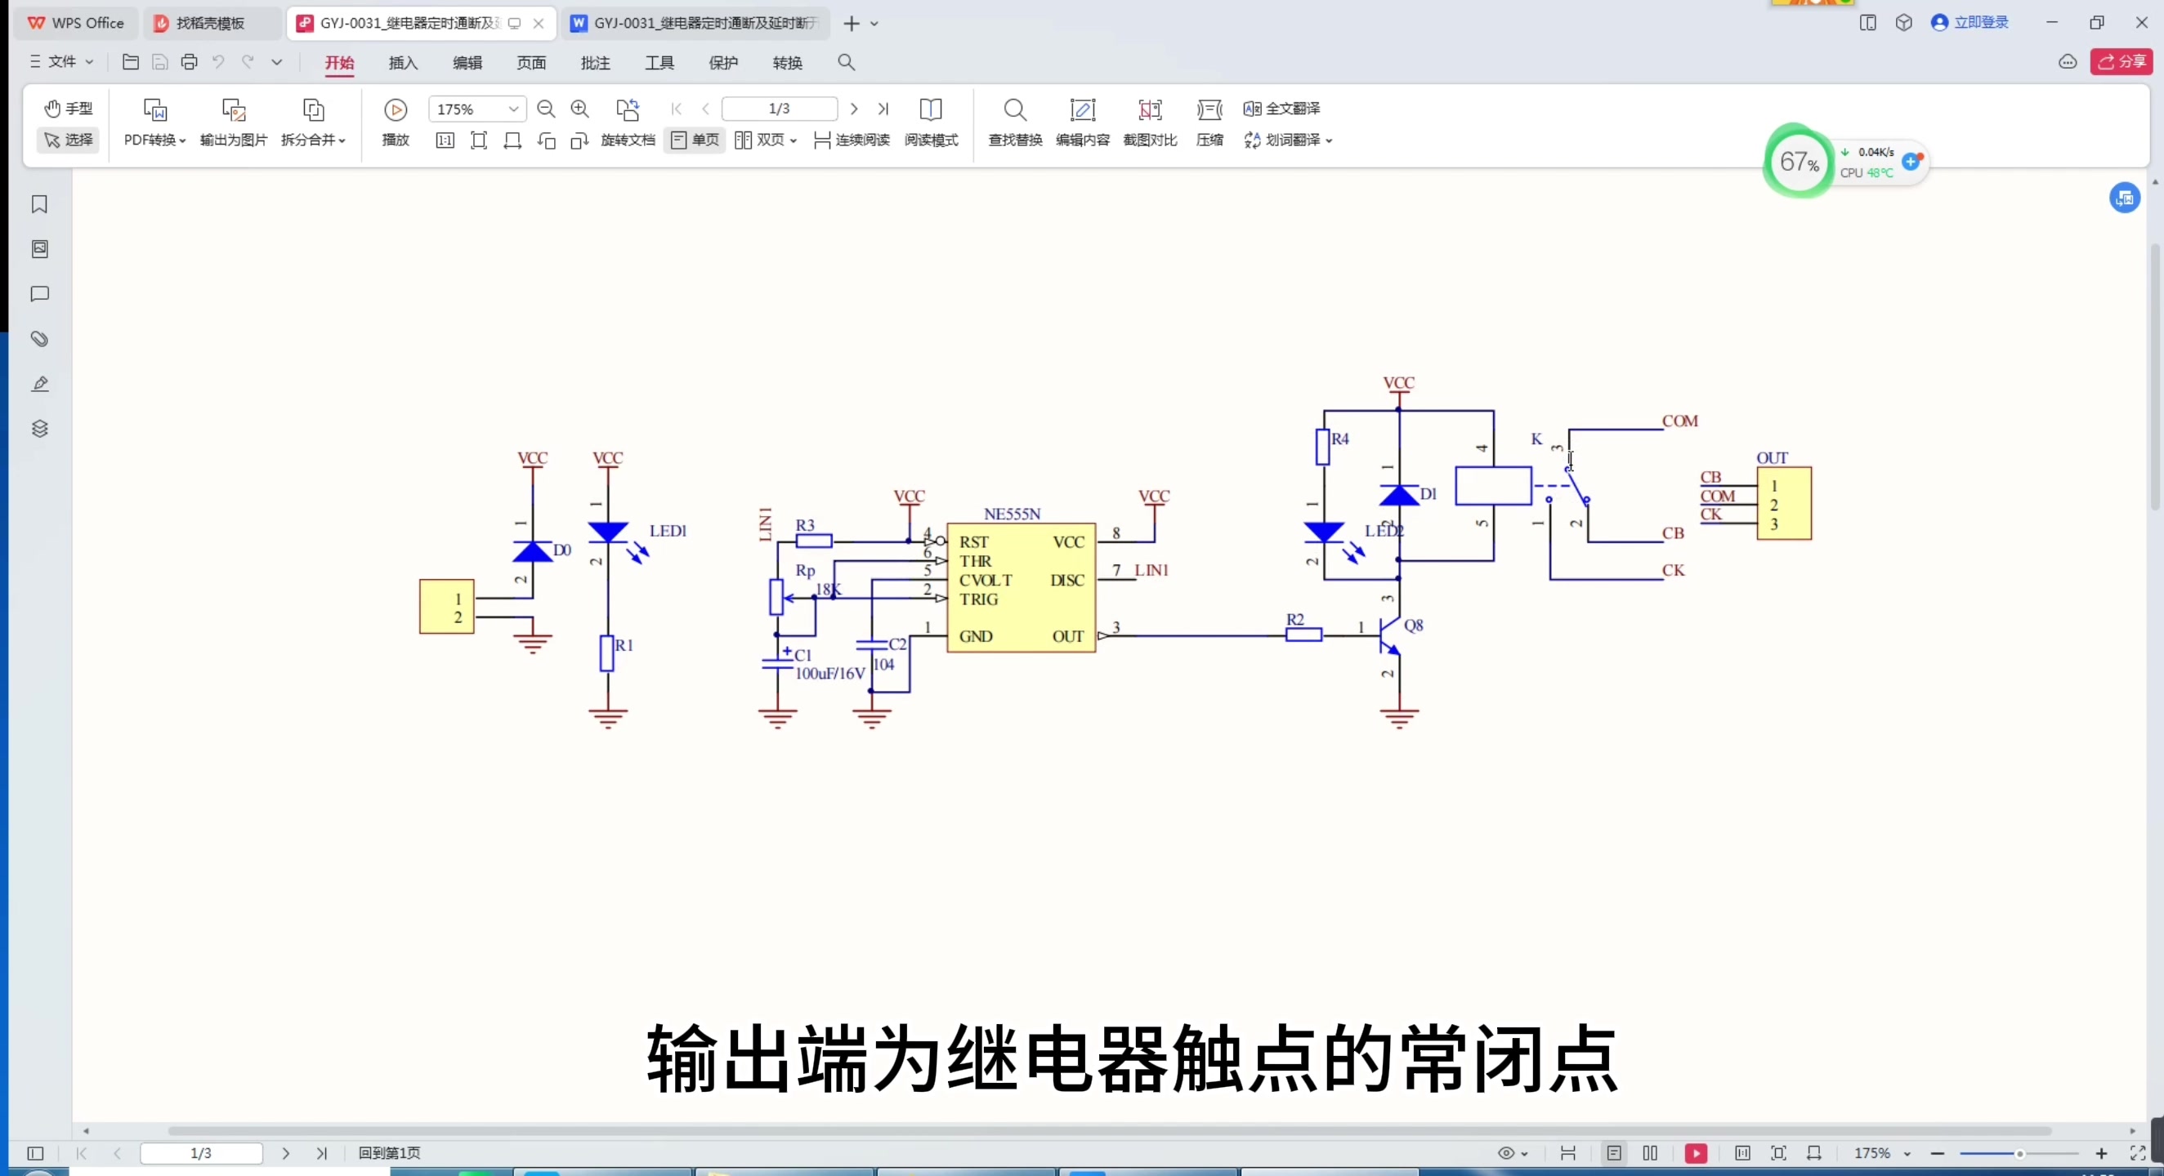Viewport: 2164px width, 1176px height.
Task: Open the eye view-mode dropdown in status bar
Action: click(1513, 1153)
